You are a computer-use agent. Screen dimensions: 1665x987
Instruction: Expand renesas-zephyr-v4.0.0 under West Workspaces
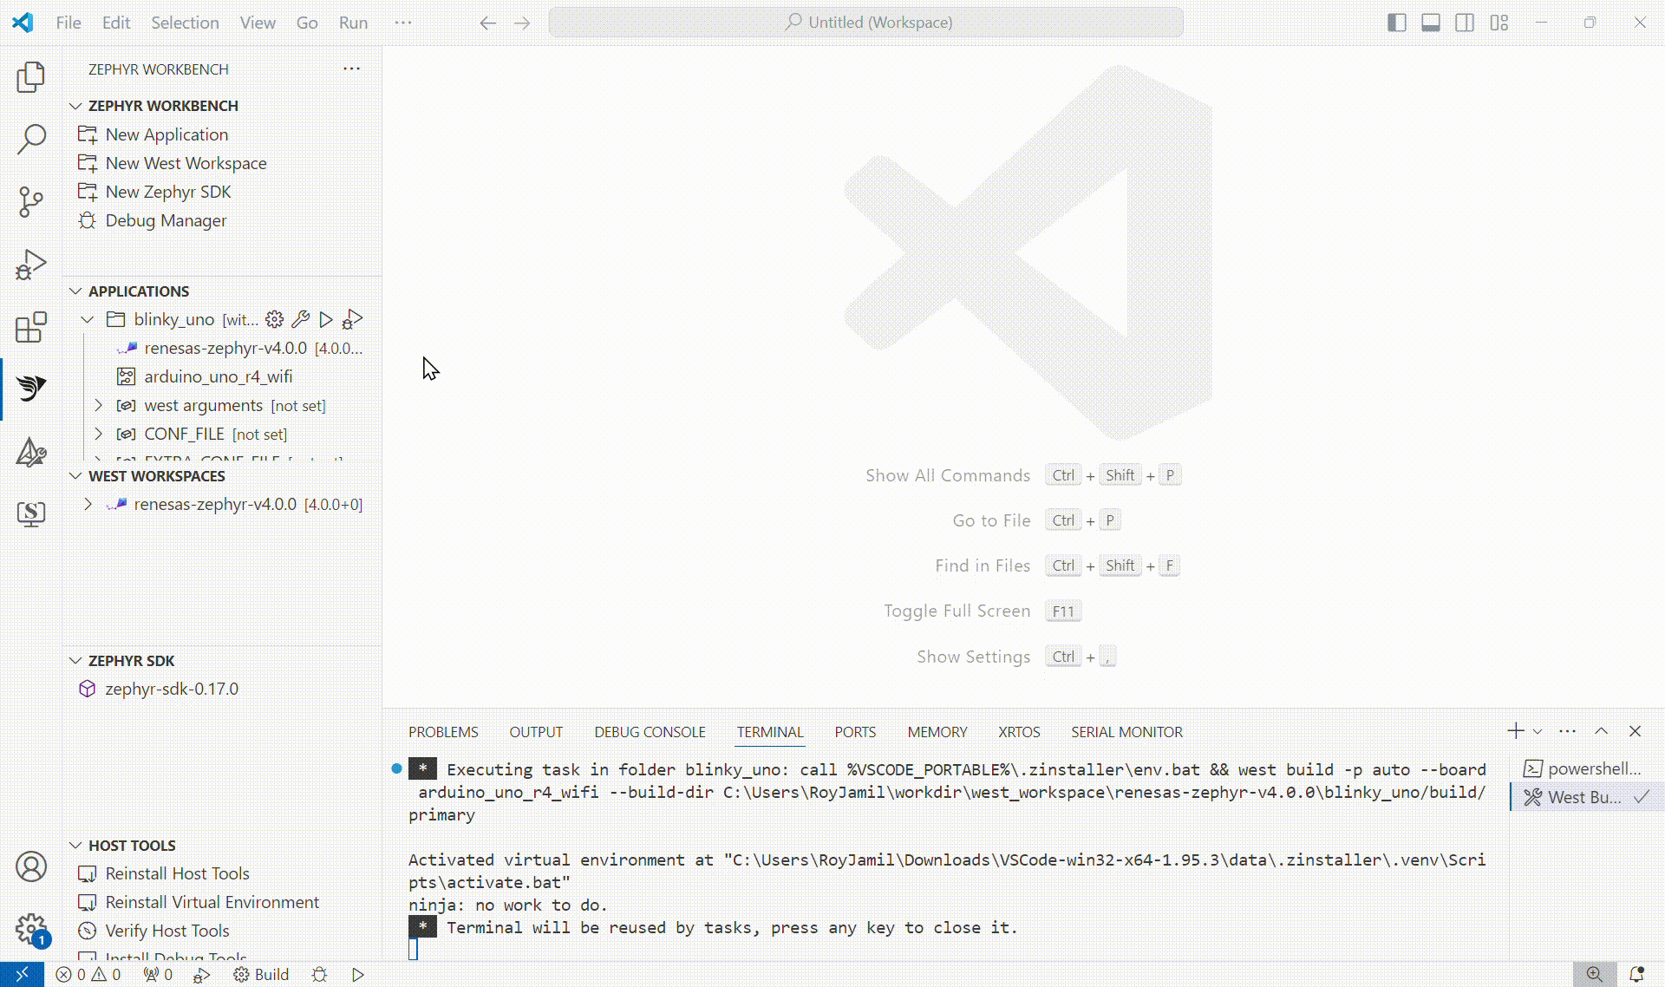pyautogui.click(x=87, y=504)
